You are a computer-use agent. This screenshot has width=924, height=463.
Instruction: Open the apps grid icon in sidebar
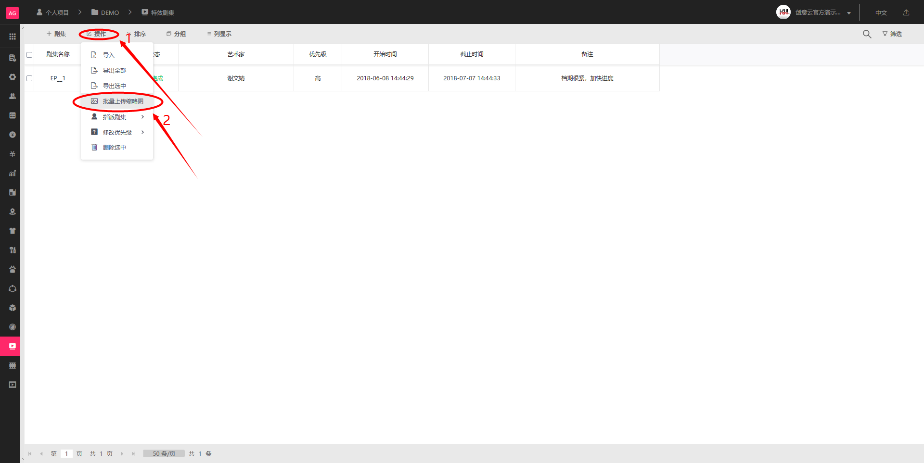coord(13,37)
